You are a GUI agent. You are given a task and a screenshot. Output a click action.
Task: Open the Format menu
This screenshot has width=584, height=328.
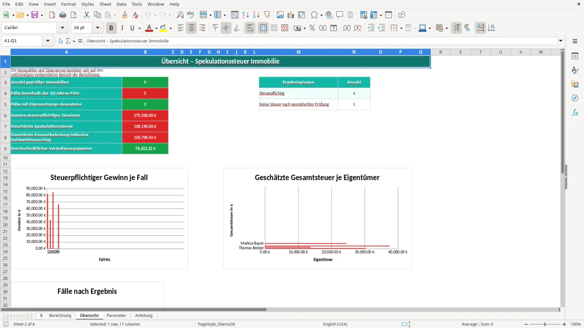click(68, 4)
